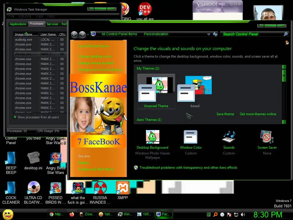Image resolution: width=293 pixels, height=220 pixels.
Task: Click Get more themes online link
Action: tap(258, 114)
